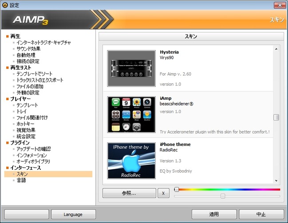288x223 pixels.
Task: Select ファイル関連付け item
Action: 32,117
